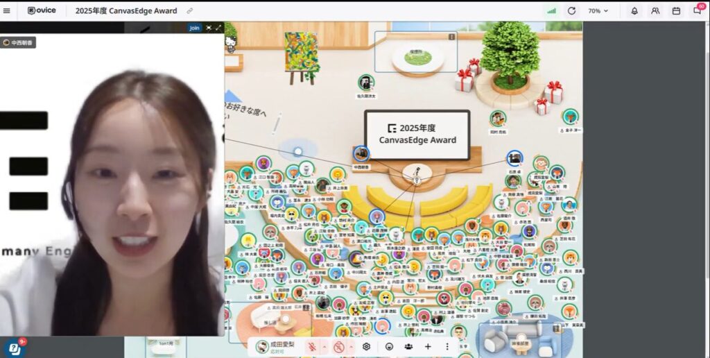Open notifications bell
Image resolution: width=710 pixels, height=358 pixels.
(x=634, y=11)
